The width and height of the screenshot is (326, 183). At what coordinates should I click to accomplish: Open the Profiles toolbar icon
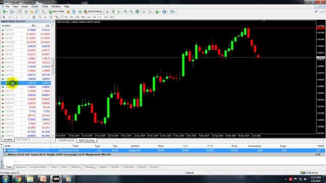coord(12,12)
